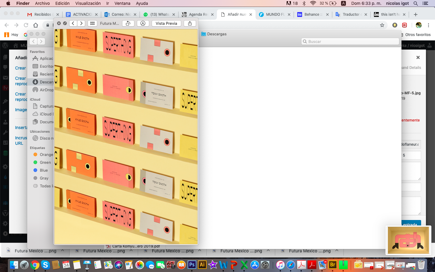Click the Buscar search field
Viewport: 435px width, 272px height.
point(350,41)
